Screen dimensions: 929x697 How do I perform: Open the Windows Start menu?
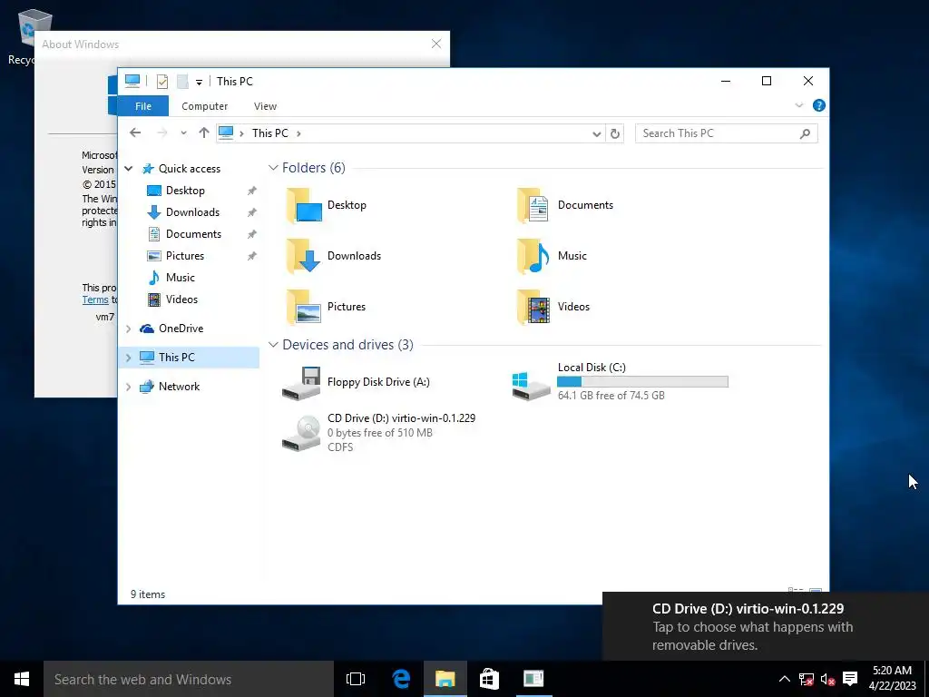click(22, 679)
